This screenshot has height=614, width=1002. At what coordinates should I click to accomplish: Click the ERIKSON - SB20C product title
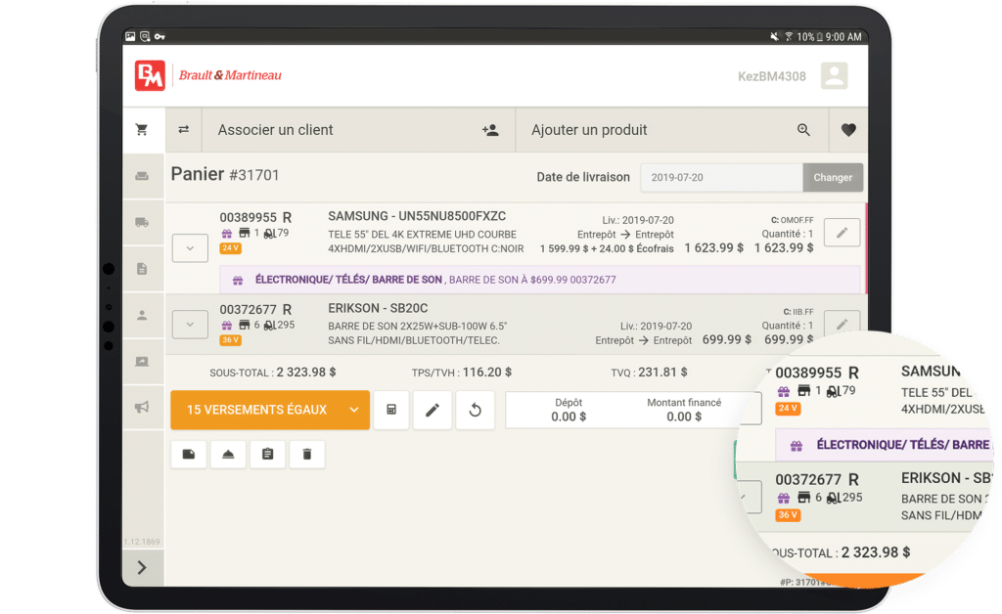coord(378,308)
